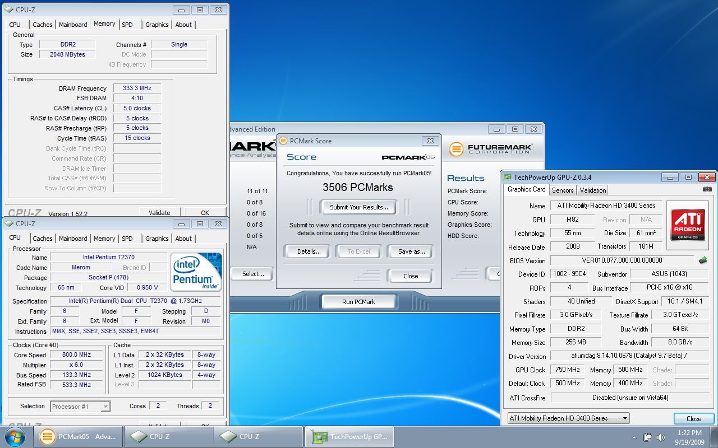Switch to Mainboard tab in top CPU-Z
718x448 pixels.
73,25
